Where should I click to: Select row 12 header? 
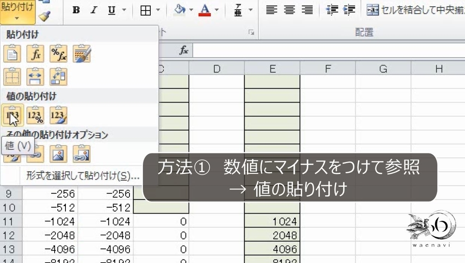pyautogui.click(x=11, y=235)
